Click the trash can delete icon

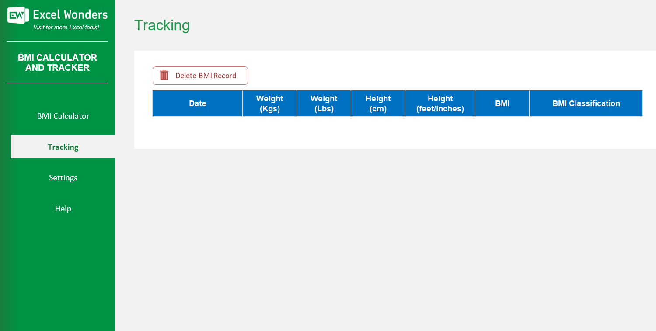click(x=163, y=75)
